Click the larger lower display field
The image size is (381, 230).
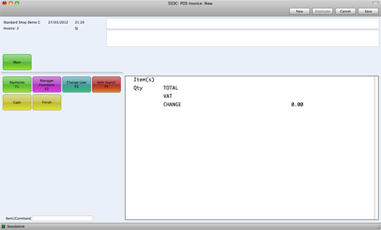(x=242, y=38)
